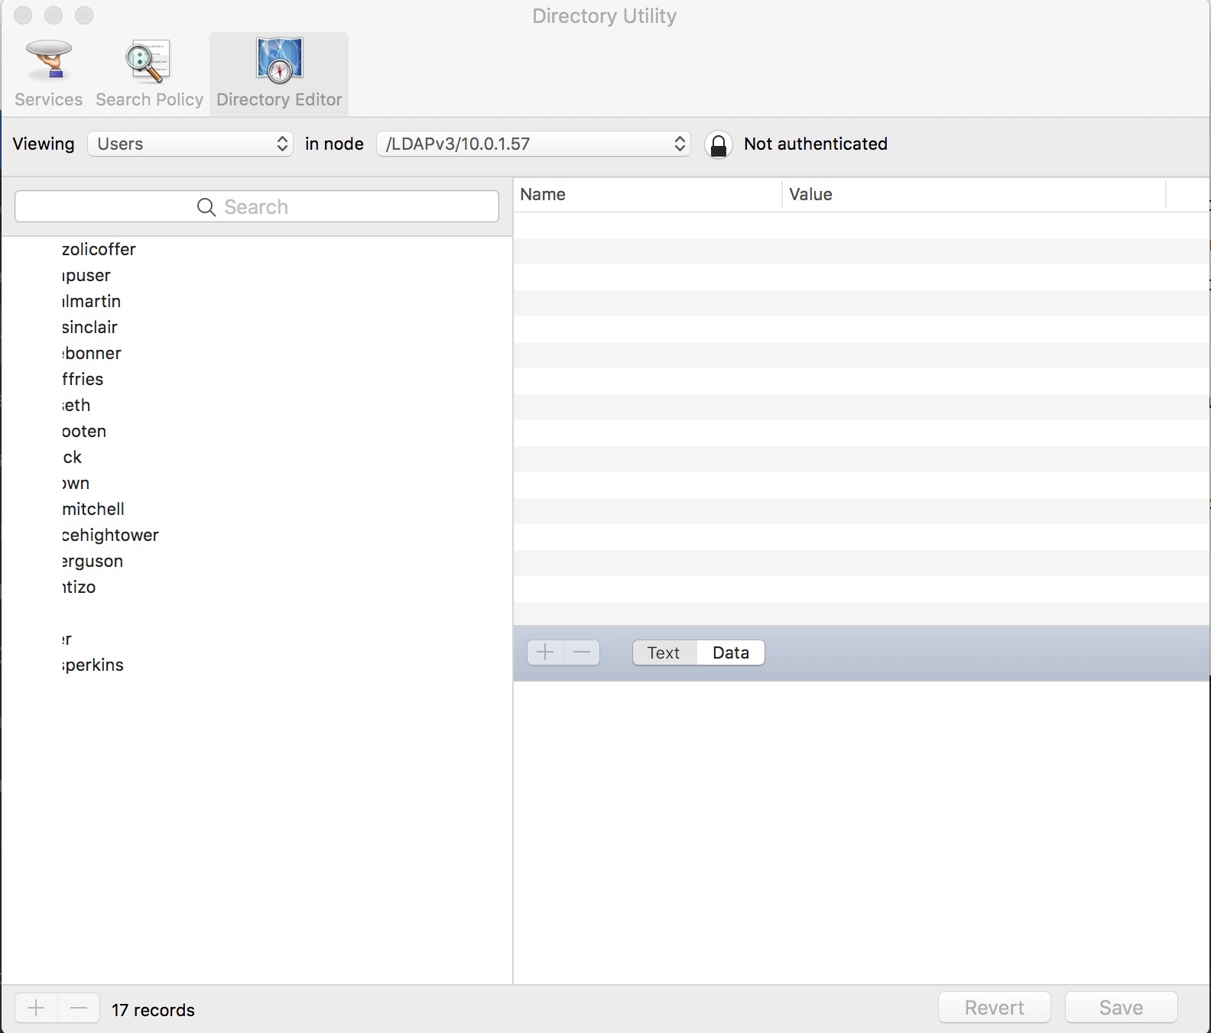
Task: Select the record ending in rguson
Action: (257, 561)
